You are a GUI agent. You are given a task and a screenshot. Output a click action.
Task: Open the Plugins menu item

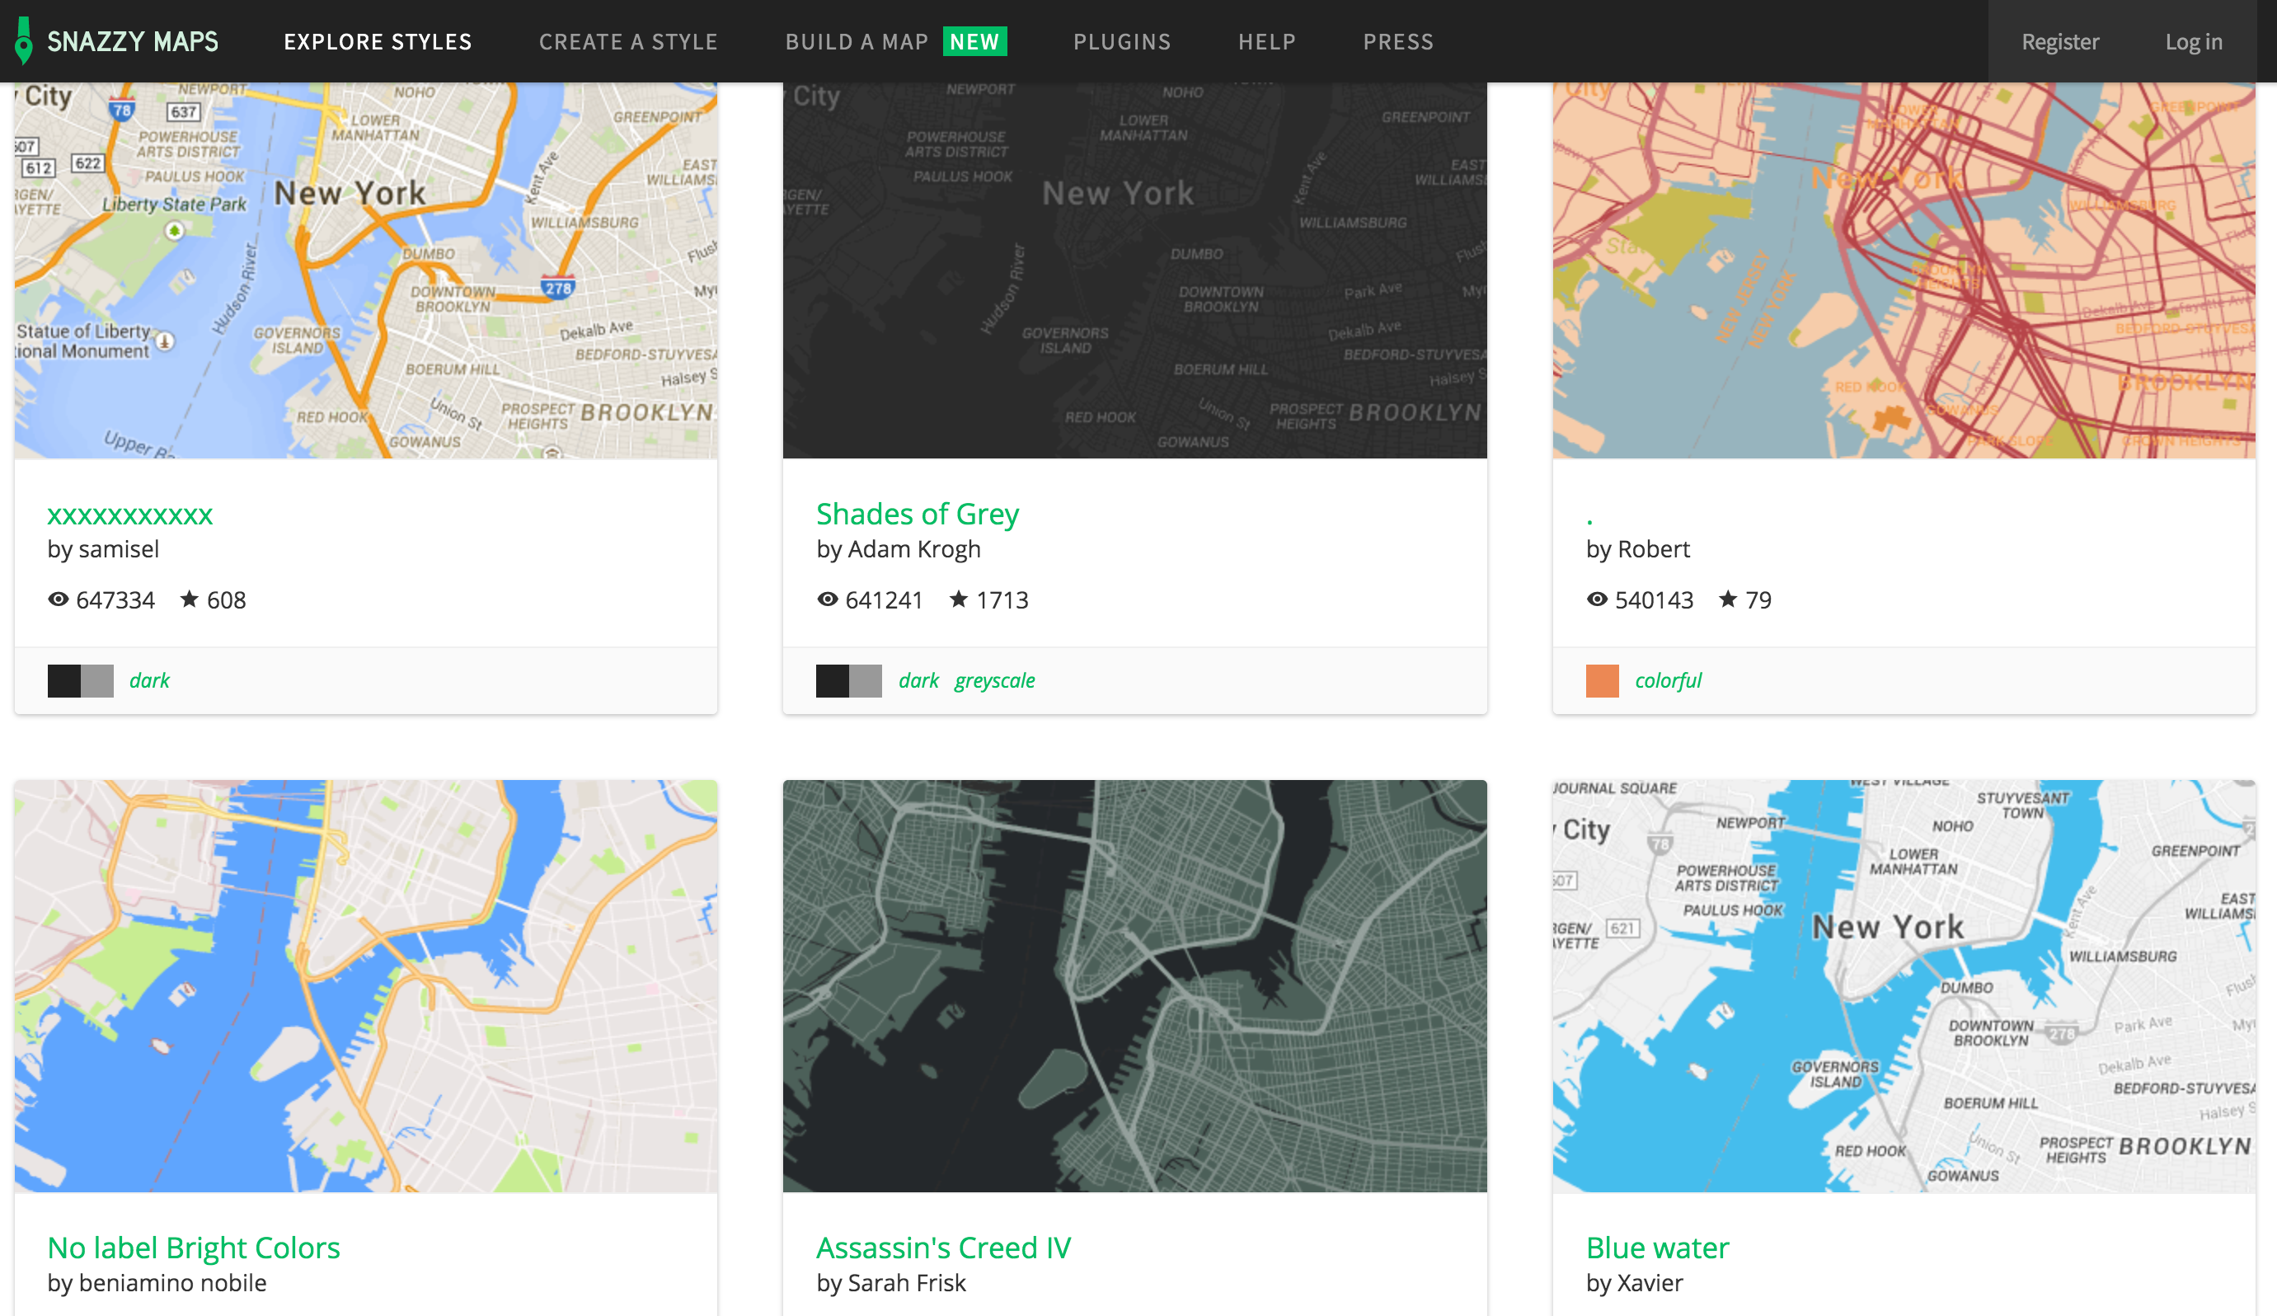pyautogui.click(x=1122, y=41)
